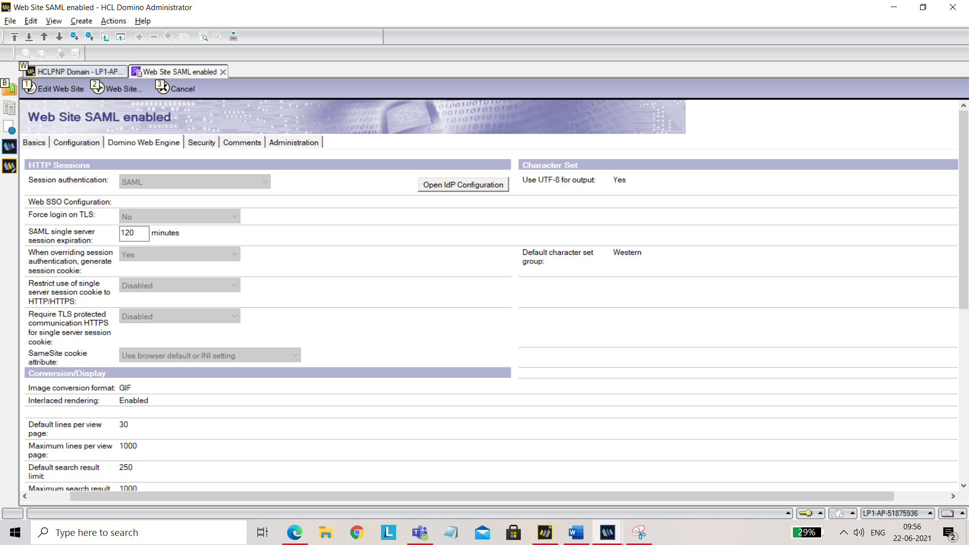Click the greyed save disk icon
The image size is (969, 545).
coord(75,53)
